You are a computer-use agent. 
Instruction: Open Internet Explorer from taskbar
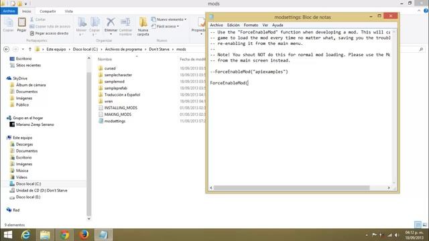(25, 235)
